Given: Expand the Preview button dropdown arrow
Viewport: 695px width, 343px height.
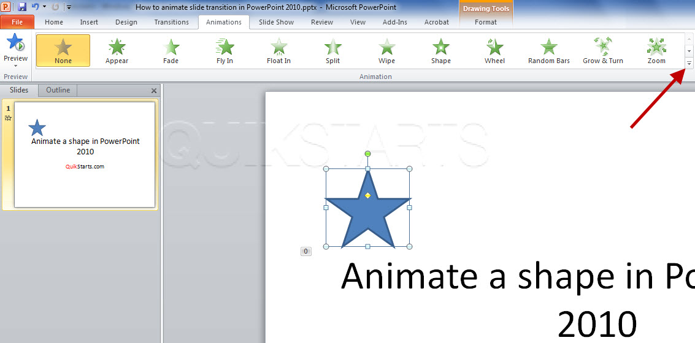Looking at the screenshot, I should [x=15, y=66].
